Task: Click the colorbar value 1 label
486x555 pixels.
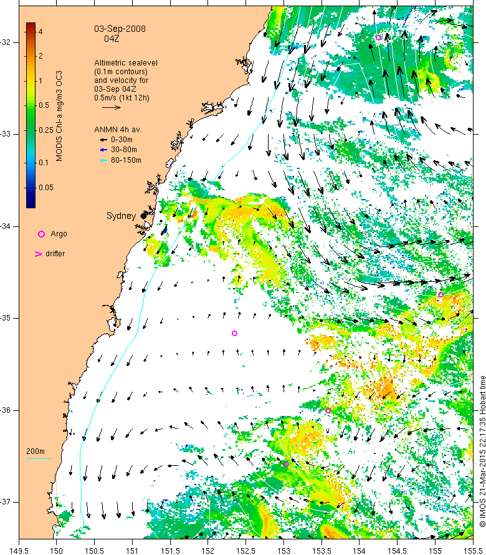Action: coord(40,80)
